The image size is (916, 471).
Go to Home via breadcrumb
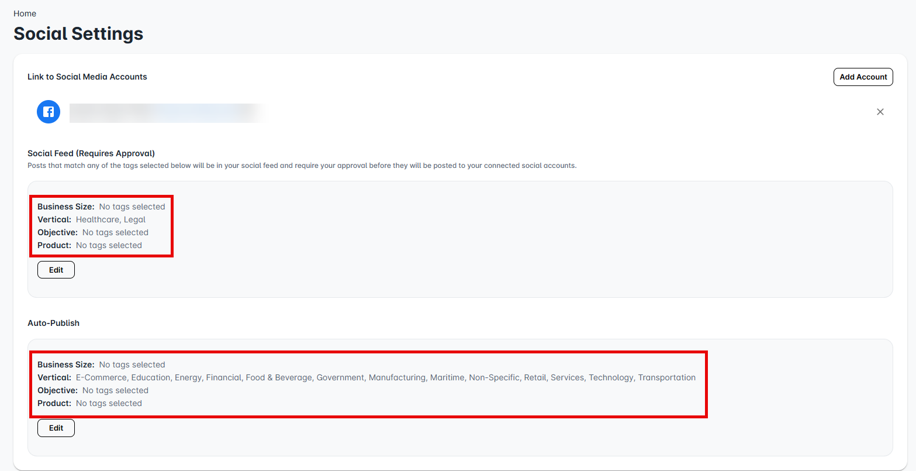click(x=25, y=13)
